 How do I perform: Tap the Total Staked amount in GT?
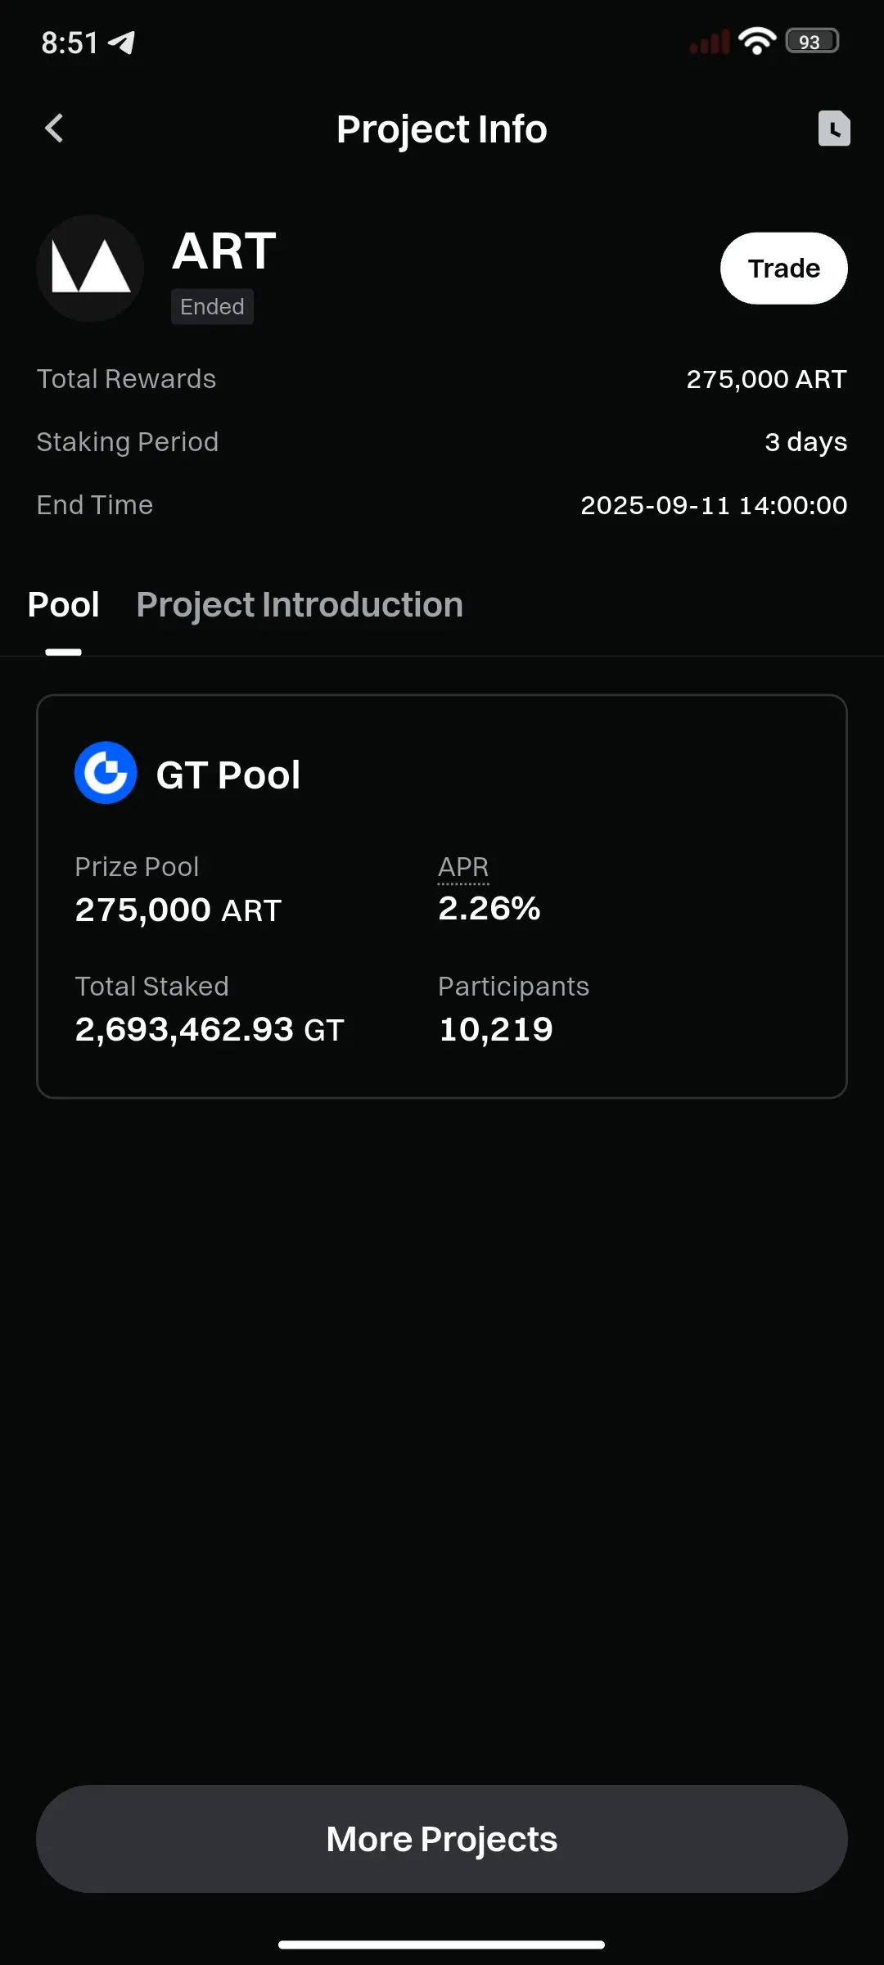(210, 1029)
